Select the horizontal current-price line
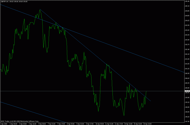190x125 pixels. [92, 91]
